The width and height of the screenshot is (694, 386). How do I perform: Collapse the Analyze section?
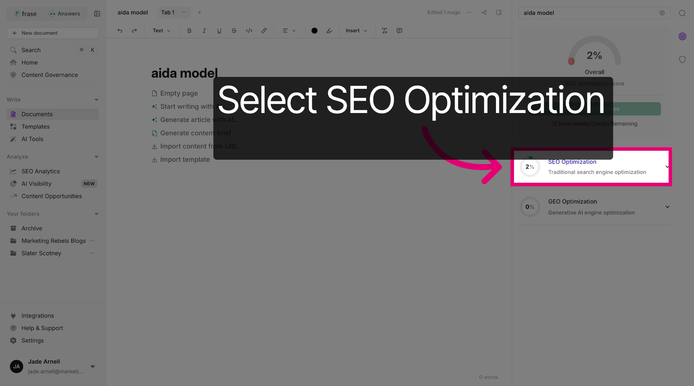tap(97, 157)
